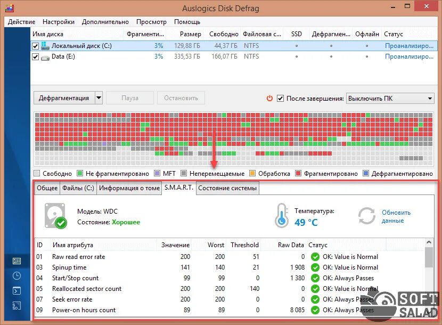Uncheck the Local disk (C:) checkbox

(x=35, y=46)
